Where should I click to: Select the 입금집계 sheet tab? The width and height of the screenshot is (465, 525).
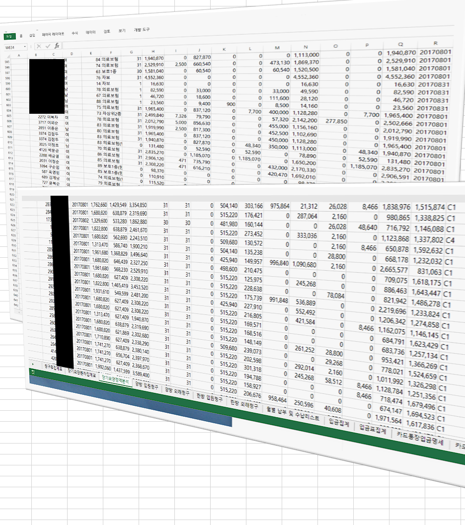339,424
